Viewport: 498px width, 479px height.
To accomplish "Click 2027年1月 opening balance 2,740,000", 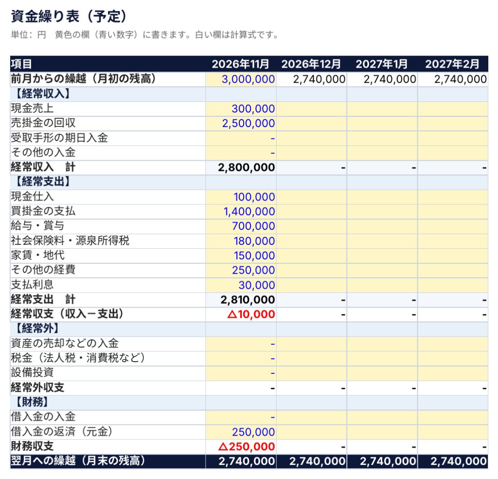I will (x=382, y=79).
